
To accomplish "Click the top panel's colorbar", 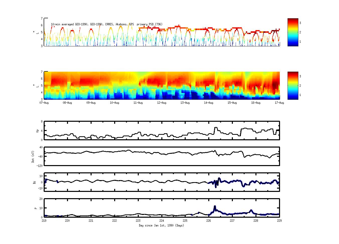I will (x=293, y=32).
